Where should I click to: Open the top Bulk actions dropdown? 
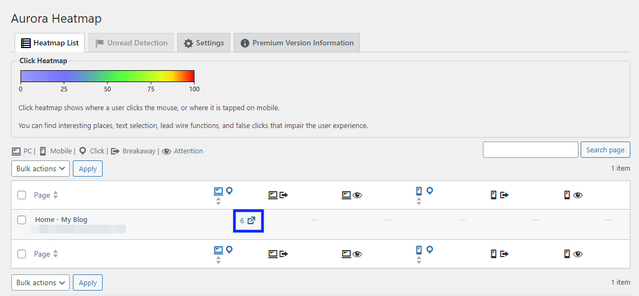[x=41, y=169]
